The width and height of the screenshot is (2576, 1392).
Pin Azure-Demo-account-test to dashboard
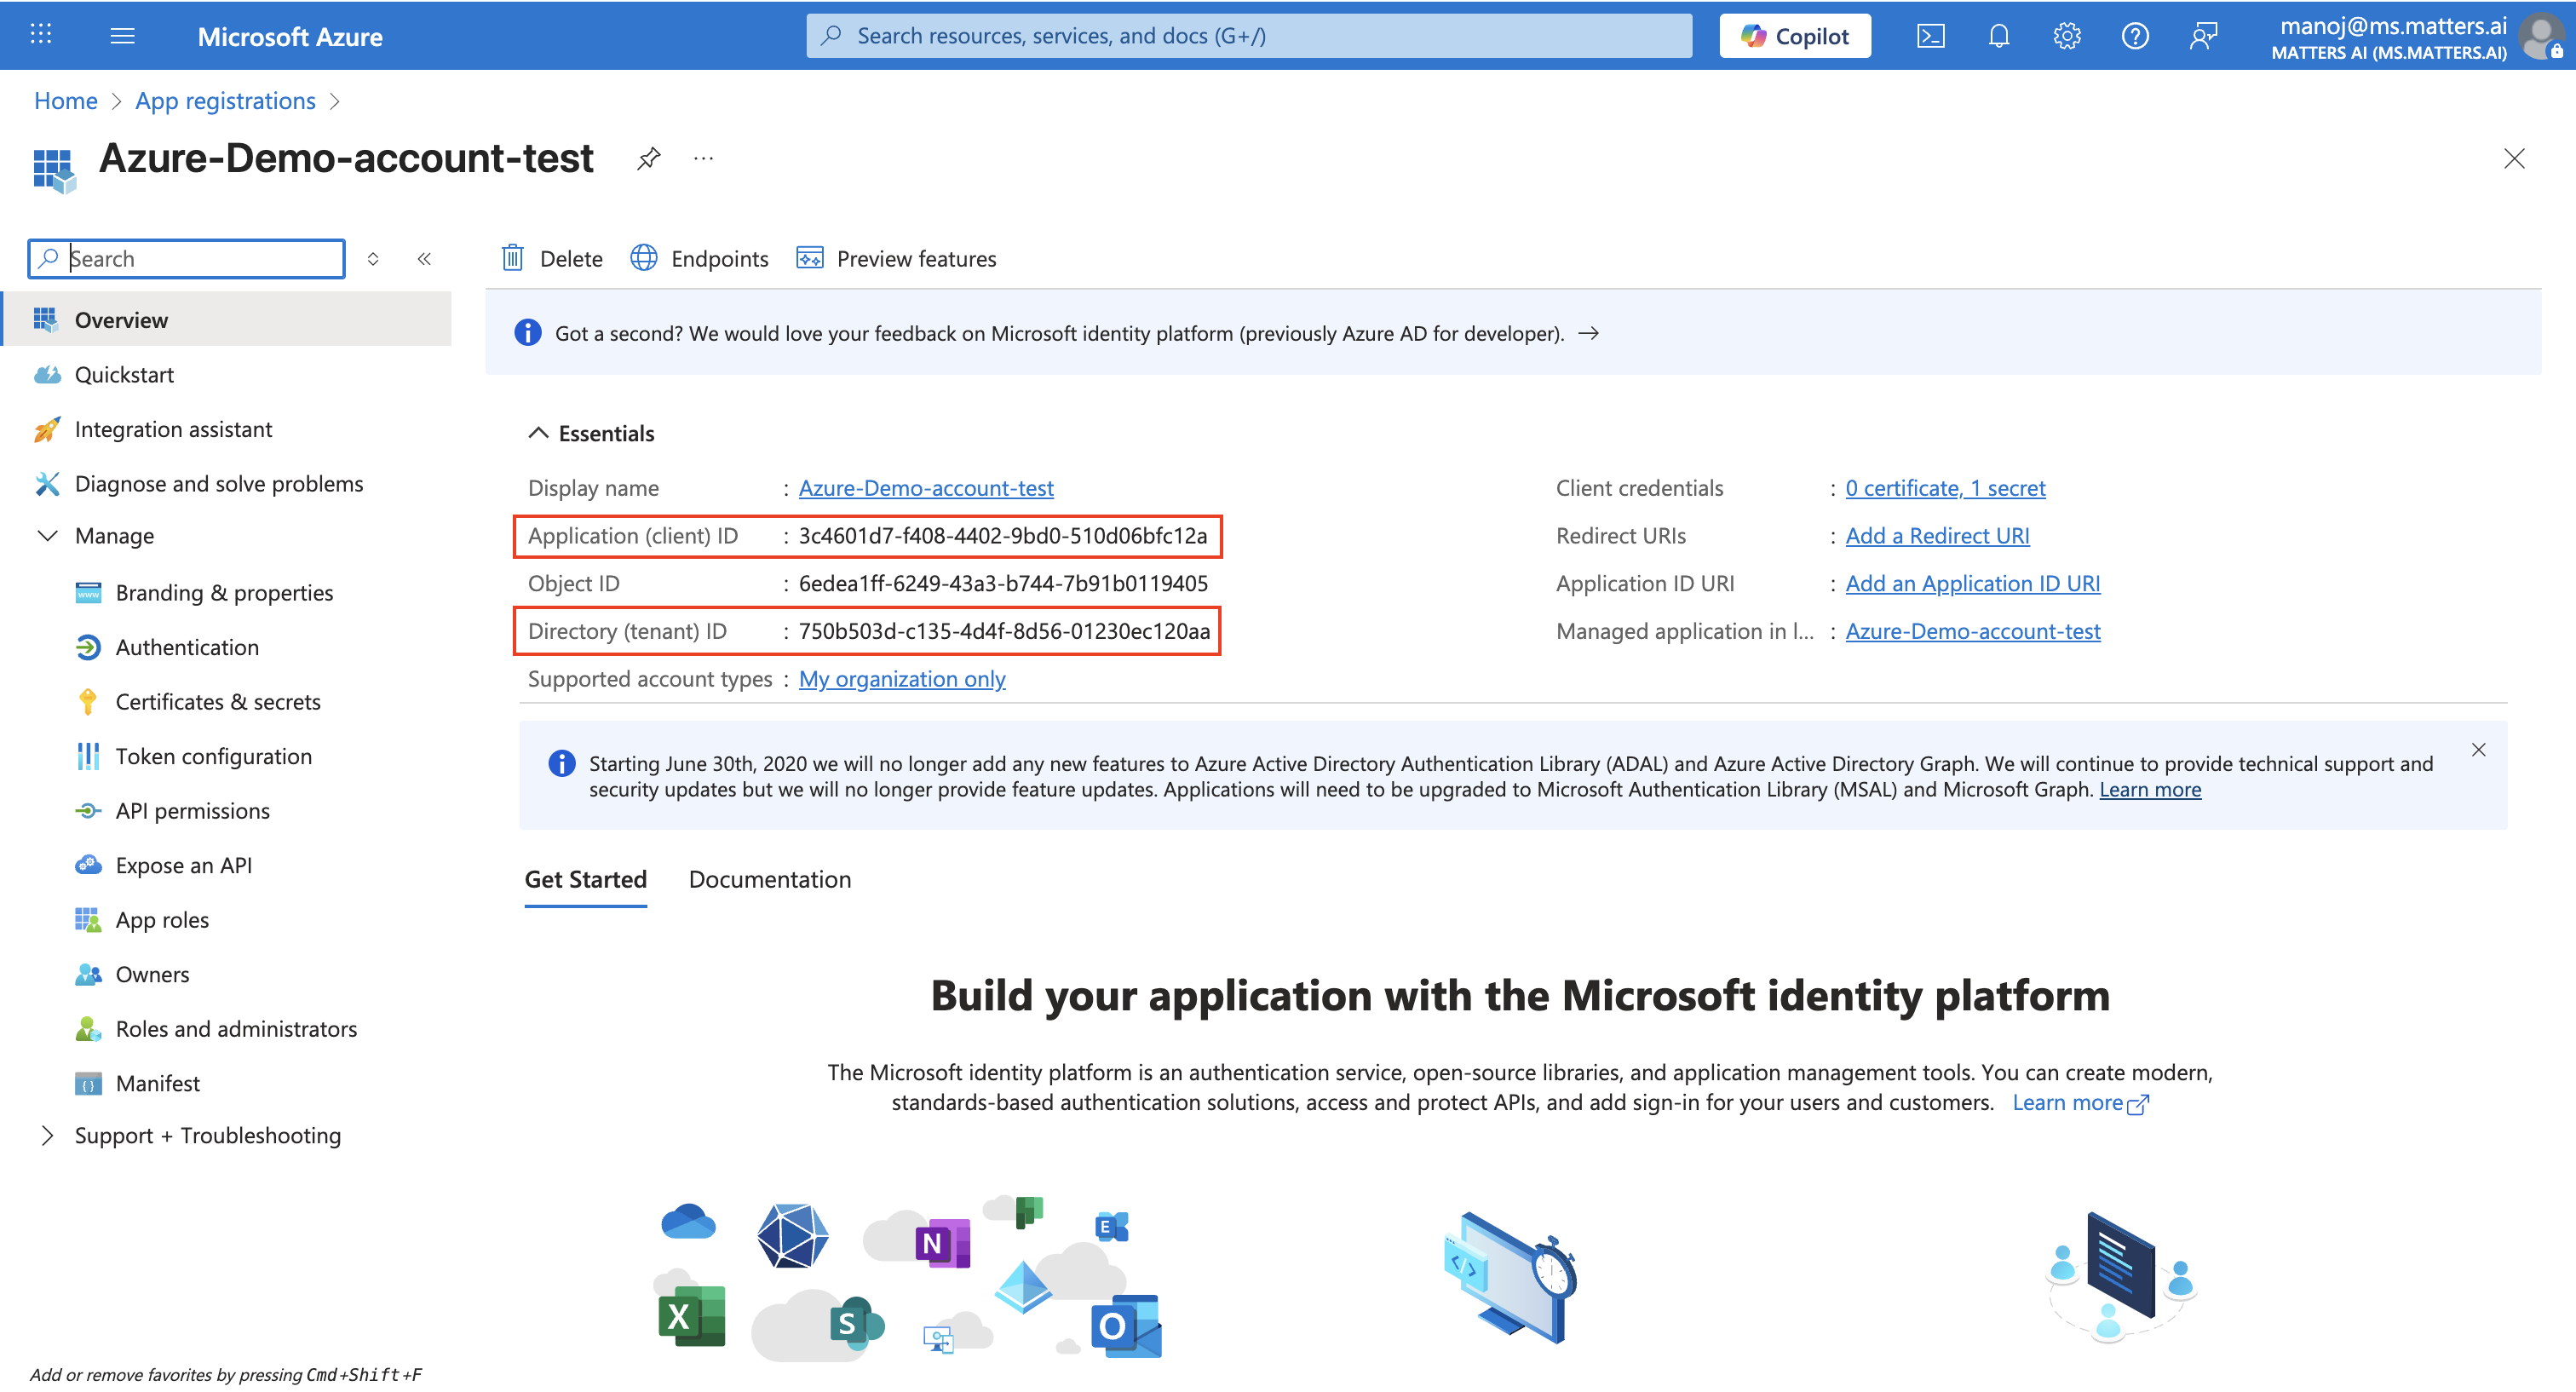(x=648, y=158)
